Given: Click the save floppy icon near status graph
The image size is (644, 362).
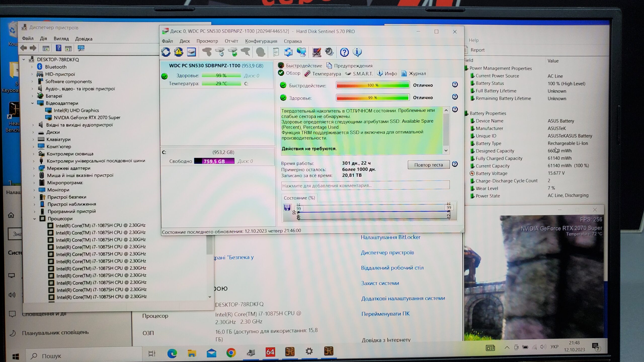Looking at the screenshot, I should click(x=287, y=207).
